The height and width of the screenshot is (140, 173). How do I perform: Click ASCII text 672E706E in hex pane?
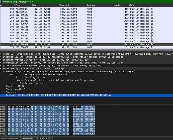pos(90,116)
